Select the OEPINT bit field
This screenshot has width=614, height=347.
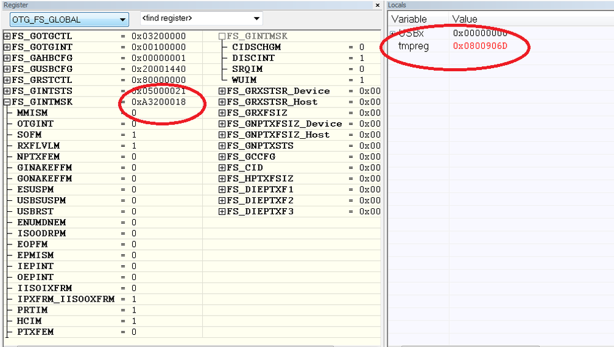(x=35, y=277)
